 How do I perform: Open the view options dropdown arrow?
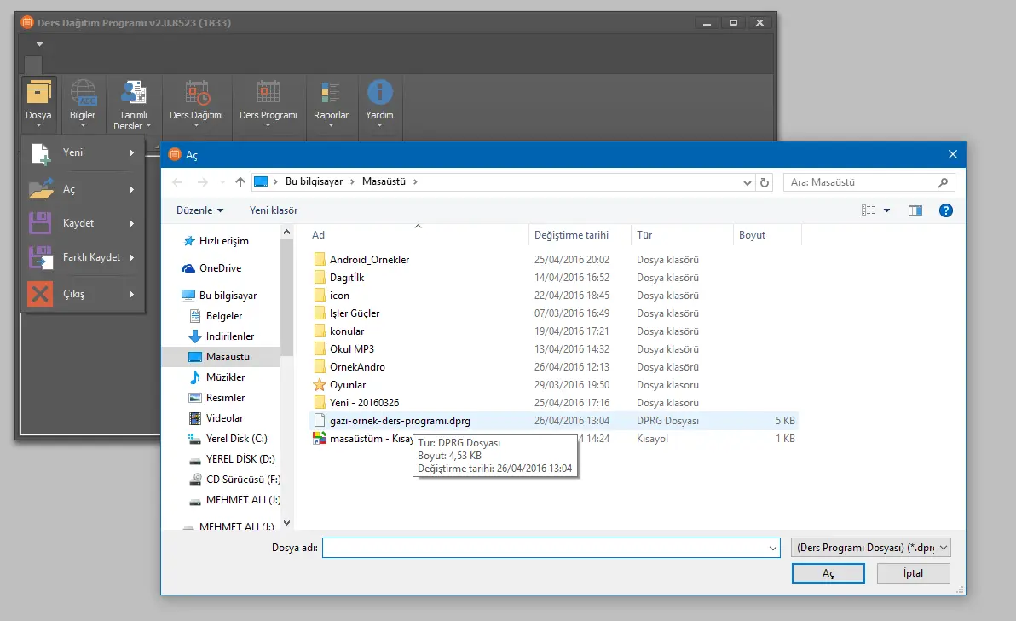click(x=886, y=210)
